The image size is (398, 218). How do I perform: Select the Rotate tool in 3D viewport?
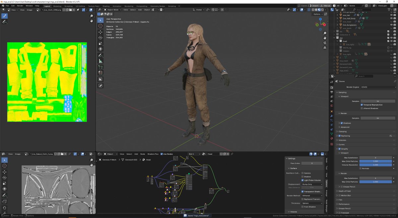coord(100,38)
